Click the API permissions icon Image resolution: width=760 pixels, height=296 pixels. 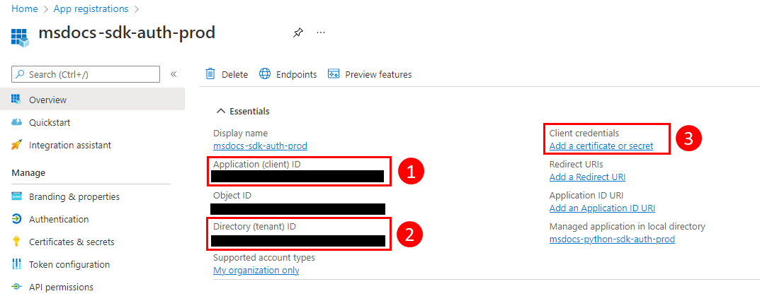click(x=16, y=286)
